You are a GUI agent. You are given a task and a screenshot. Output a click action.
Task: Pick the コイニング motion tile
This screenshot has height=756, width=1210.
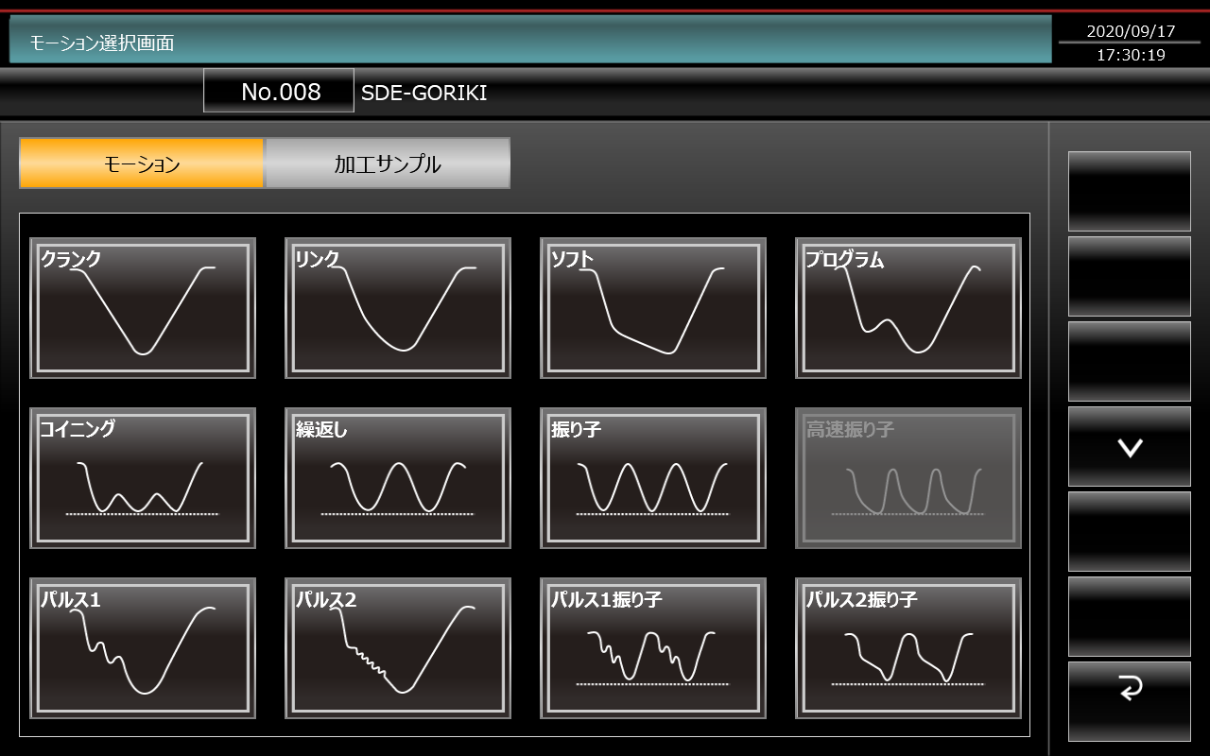[x=143, y=478]
